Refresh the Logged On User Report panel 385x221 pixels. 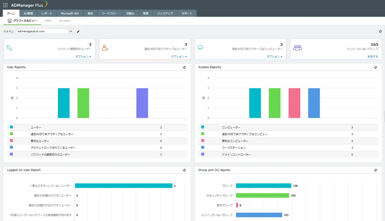tap(184, 170)
